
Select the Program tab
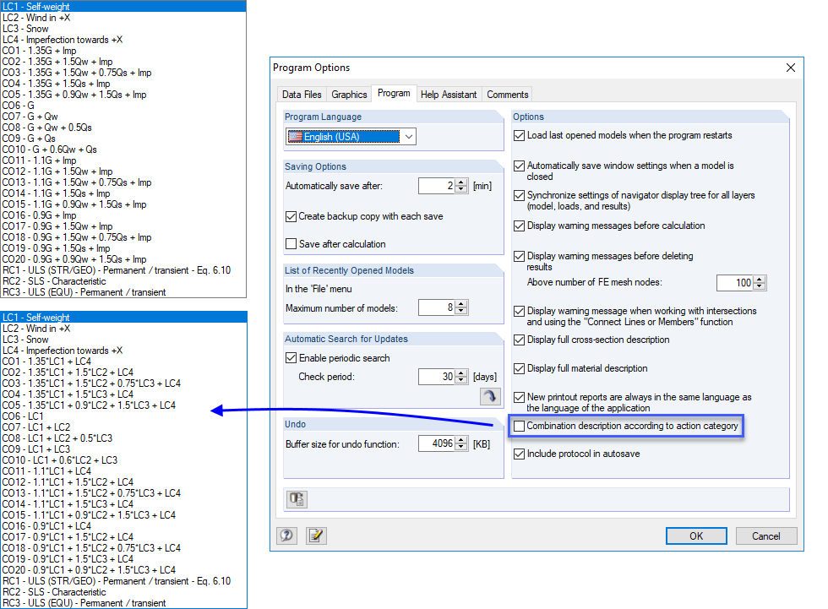[x=394, y=93]
